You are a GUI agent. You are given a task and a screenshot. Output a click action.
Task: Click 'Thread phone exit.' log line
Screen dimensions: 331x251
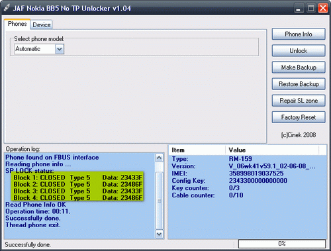(33, 225)
